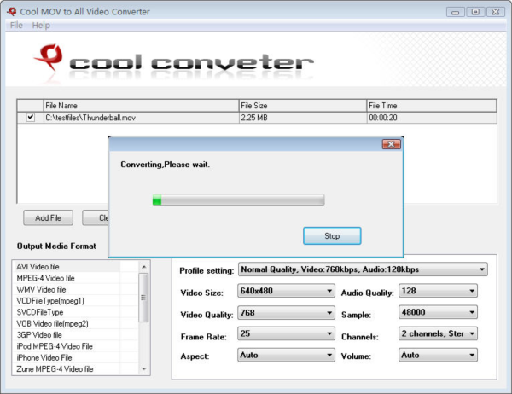Click the conversion progress bar

coord(237,200)
